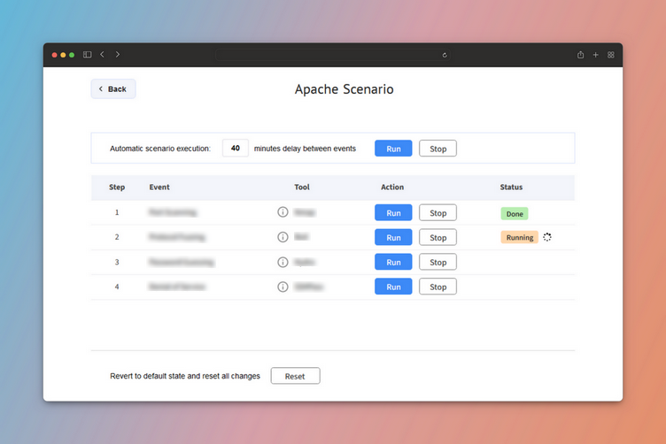Click the green maximize window dot
This screenshot has width=666, height=444.
[x=72, y=55]
